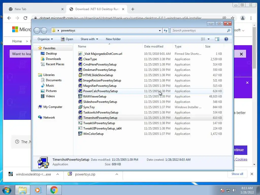The height and width of the screenshot is (195, 260).
Task: Open Chrome profile avatar icon
Action: click(x=242, y=18)
